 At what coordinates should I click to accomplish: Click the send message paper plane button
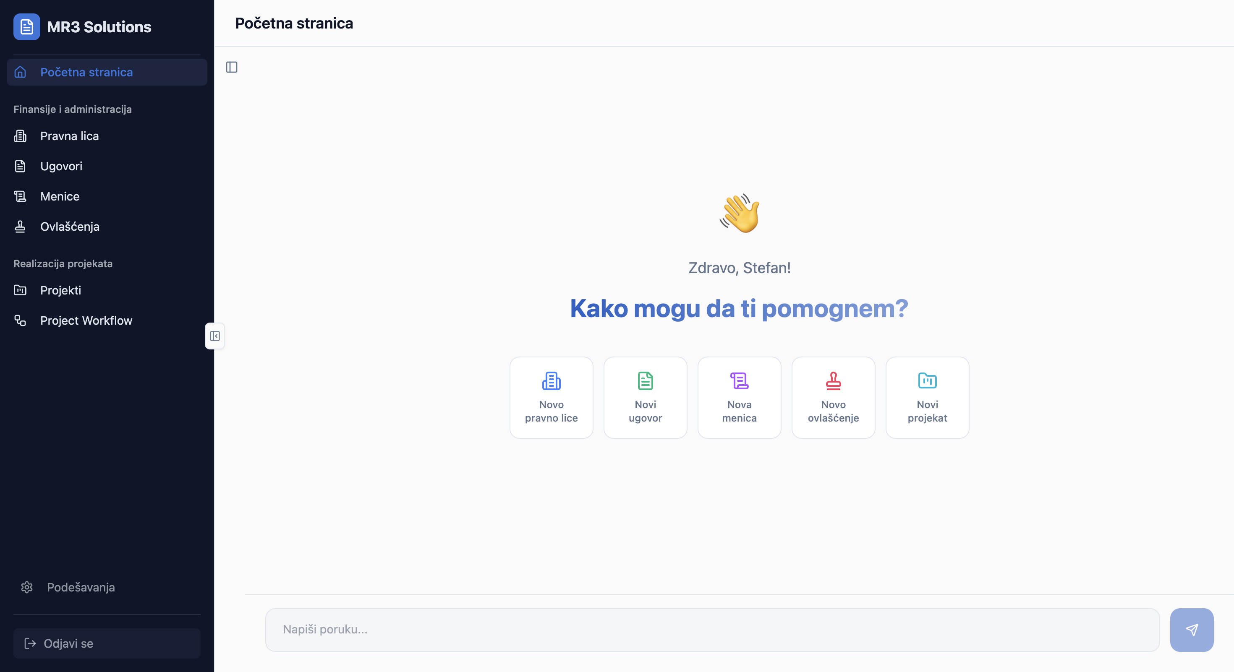1191,630
